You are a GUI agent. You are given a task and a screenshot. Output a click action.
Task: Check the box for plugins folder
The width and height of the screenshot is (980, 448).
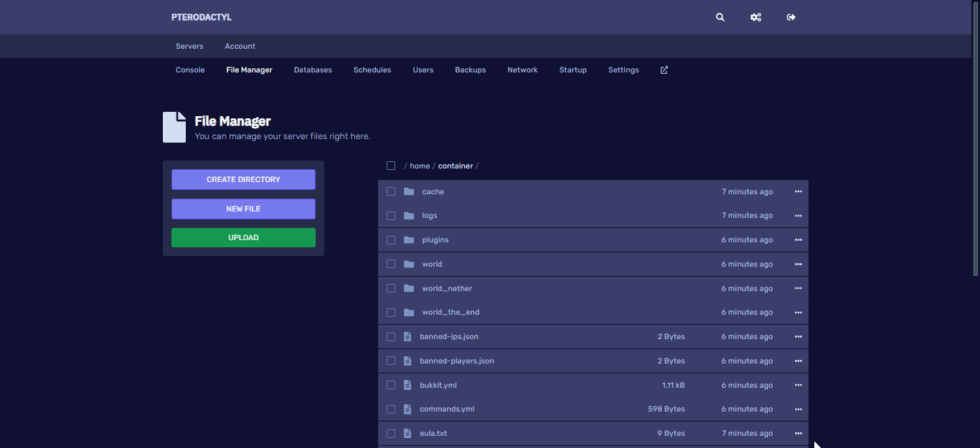pyautogui.click(x=391, y=239)
